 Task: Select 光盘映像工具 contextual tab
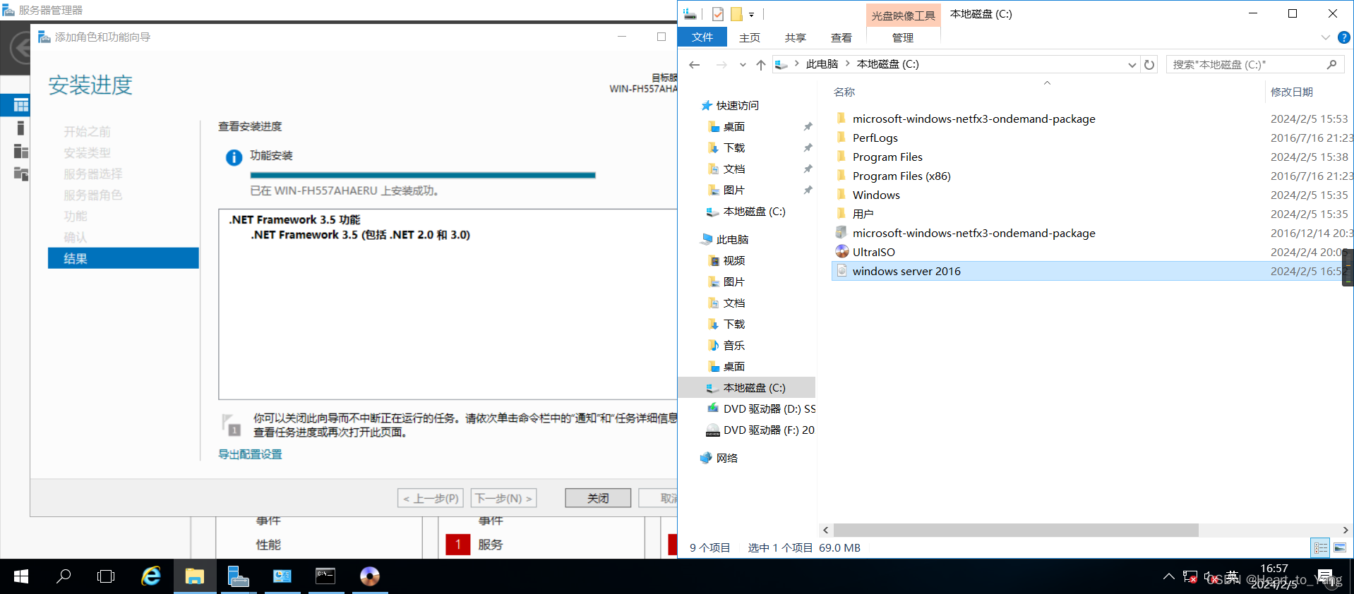click(903, 16)
